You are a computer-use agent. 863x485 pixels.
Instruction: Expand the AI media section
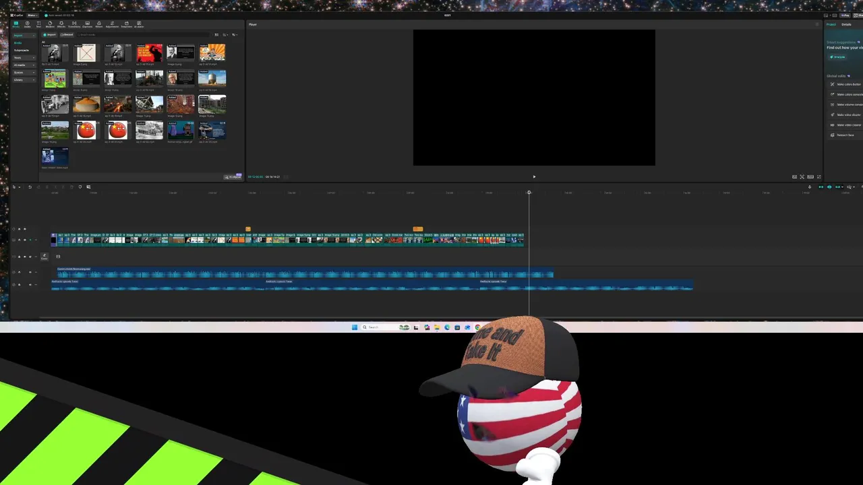24,65
